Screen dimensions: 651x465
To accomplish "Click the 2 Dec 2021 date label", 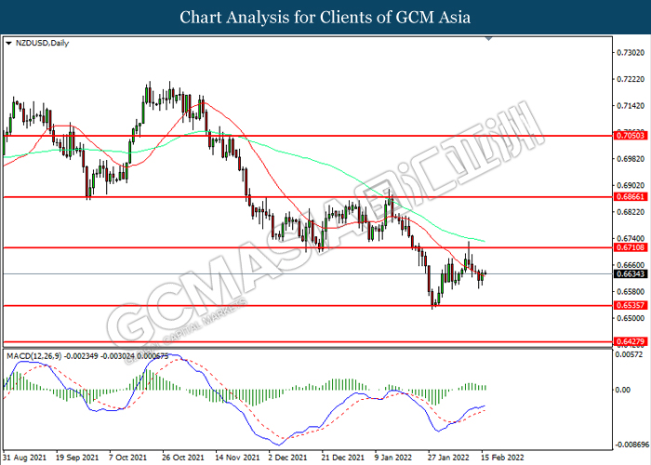I will pyautogui.click(x=288, y=458).
